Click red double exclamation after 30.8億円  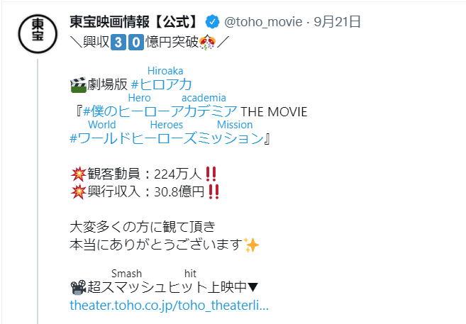click(213, 191)
